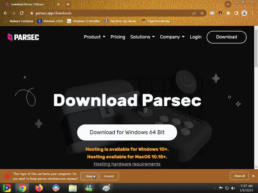Go back to the previous page
This screenshot has height=193, width=258.
pos(6,13)
